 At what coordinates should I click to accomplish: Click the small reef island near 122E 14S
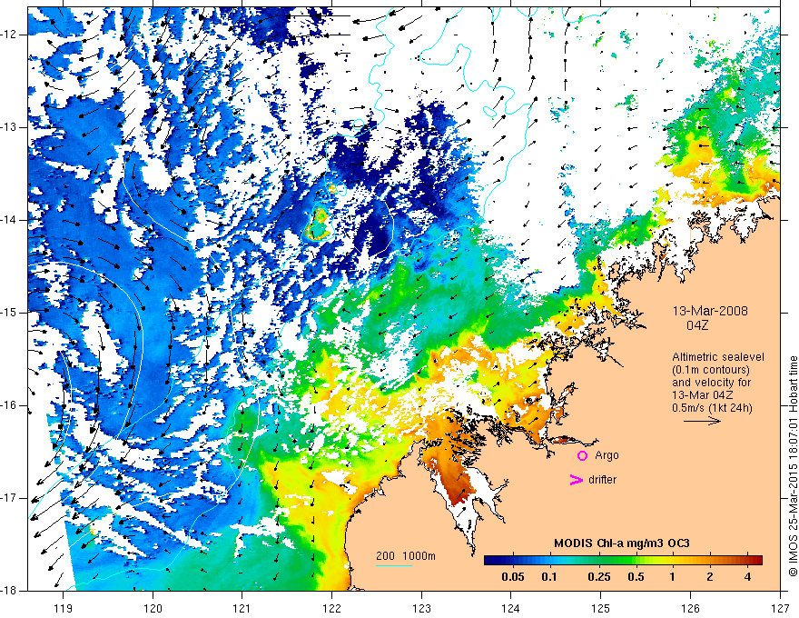click(x=319, y=224)
